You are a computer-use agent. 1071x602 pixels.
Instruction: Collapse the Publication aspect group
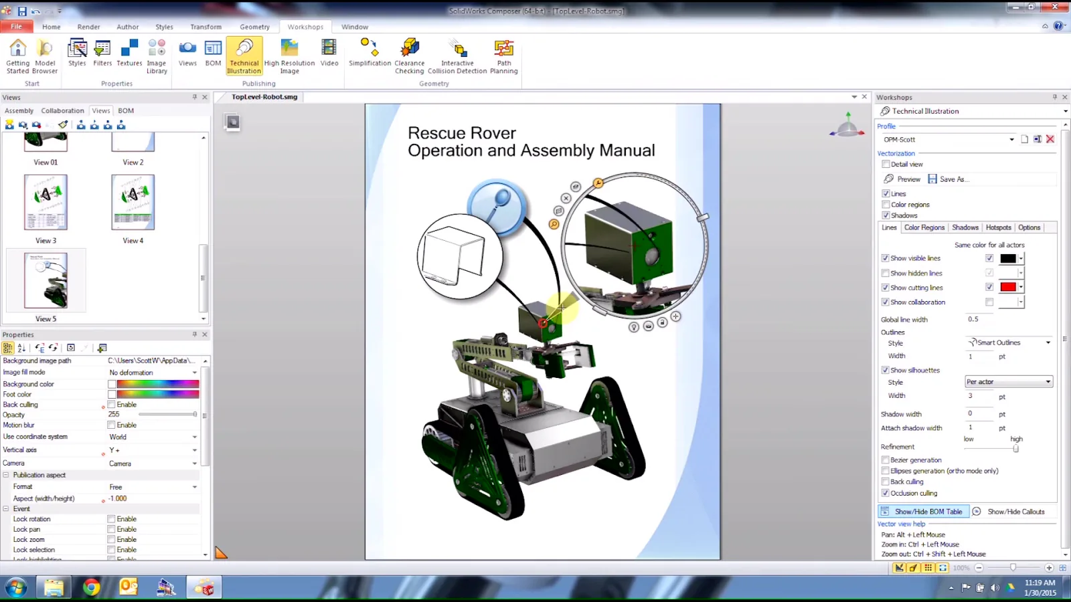[x=6, y=475]
